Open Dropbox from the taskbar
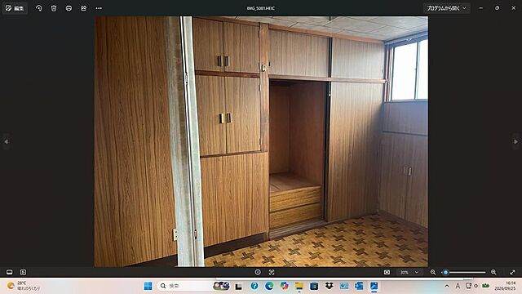This screenshot has height=294, width=522. [x=329, y=286]
